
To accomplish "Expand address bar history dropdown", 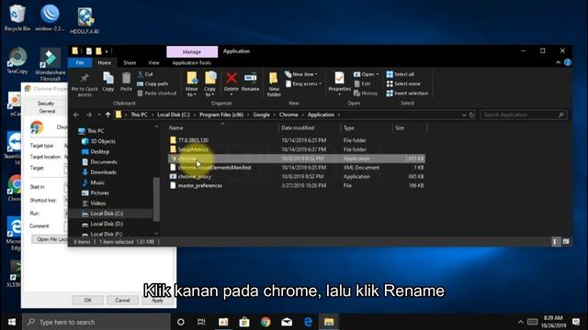I will click(x=464, y=115).
